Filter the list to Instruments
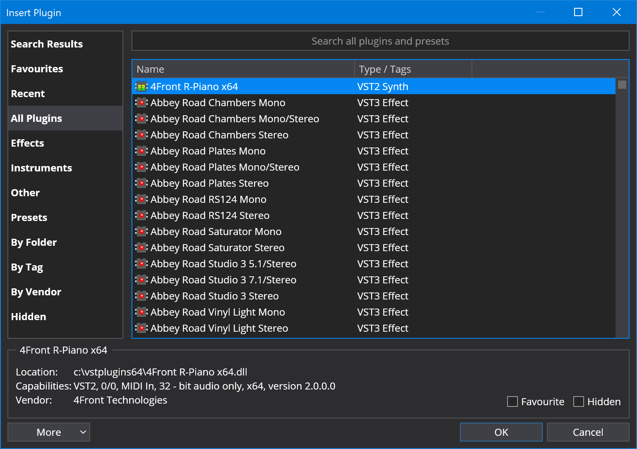The height and width of the screenshot is (449, 637). pyautogui.click(x=65, y=168)
